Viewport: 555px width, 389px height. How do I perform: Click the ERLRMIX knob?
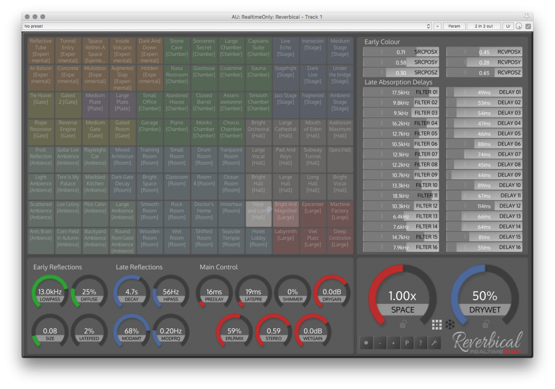[234, 332]
